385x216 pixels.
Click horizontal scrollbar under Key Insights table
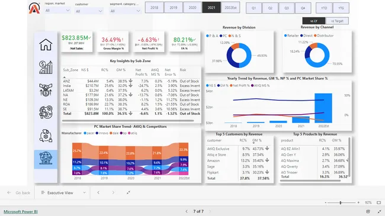(128, 121)
